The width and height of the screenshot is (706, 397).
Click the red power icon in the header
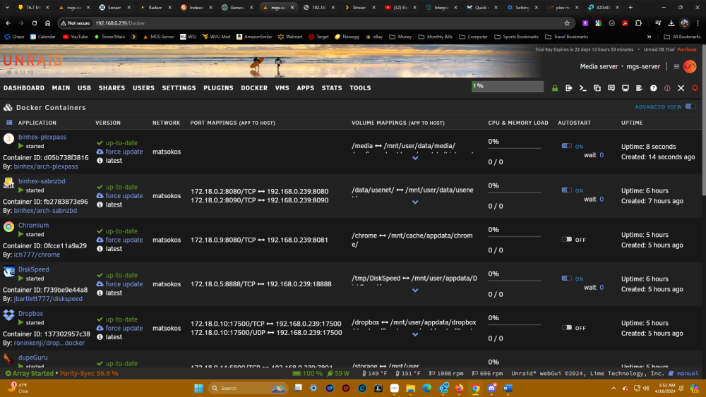point(667,88)
